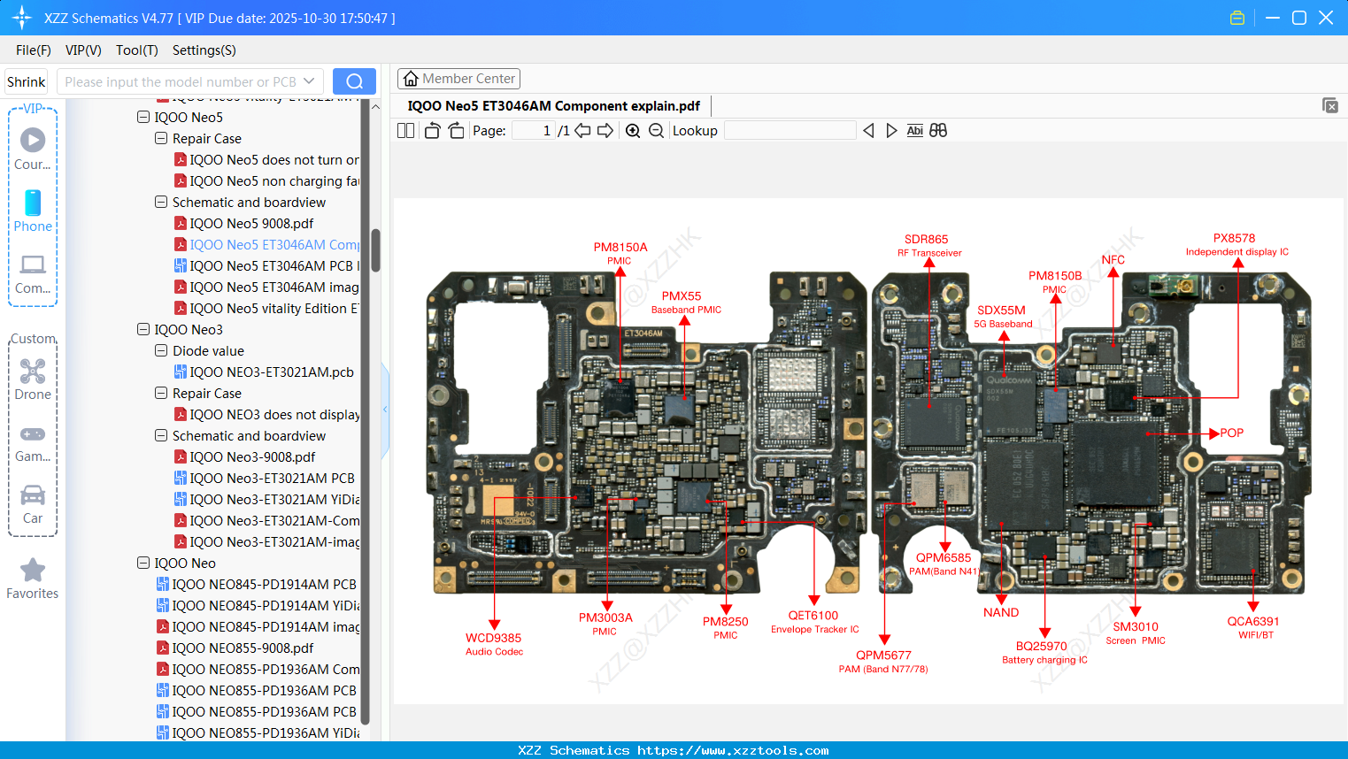
Task: Collapse the Repair Case section under IQOO Neo5
Action: [x=161, y=138]
